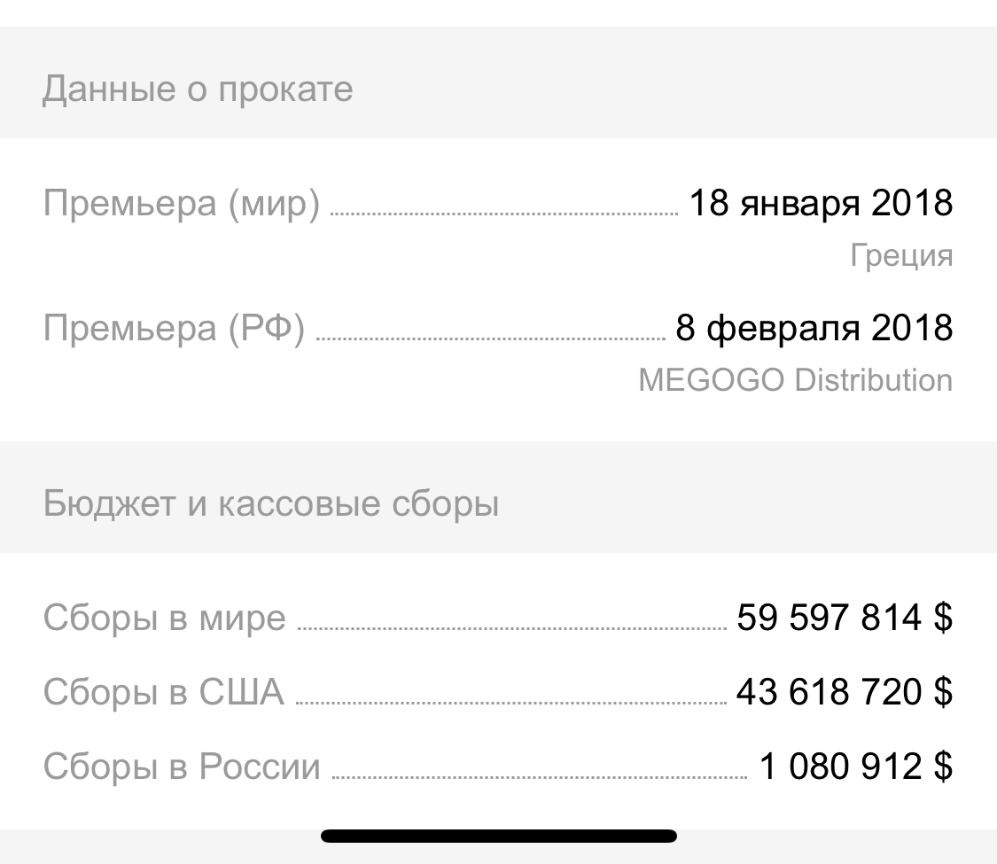This screenshot has width=997, height=864.
Task: Tap the dotted line in Премьера (РФ) row
Action: pos(490,338)
